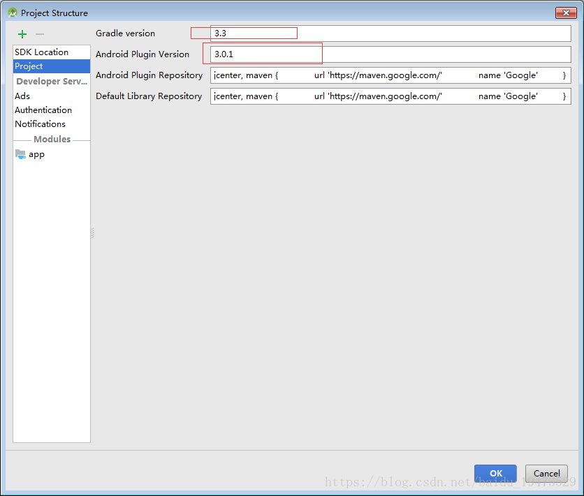Focus the Gradle version input field
Image resolution: width=584 pixels, height=496 pixels.
click(x=390, y=33)
